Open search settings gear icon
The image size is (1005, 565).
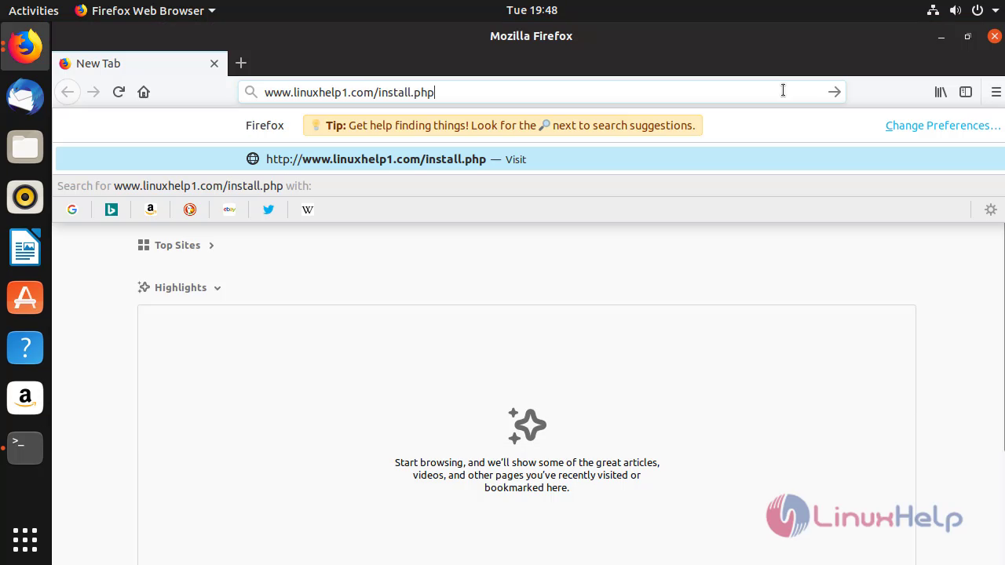click(991, 210)
